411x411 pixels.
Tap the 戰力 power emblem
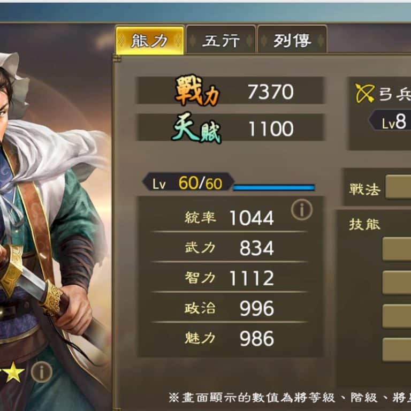pyautogui.click(x=197, y=90)
